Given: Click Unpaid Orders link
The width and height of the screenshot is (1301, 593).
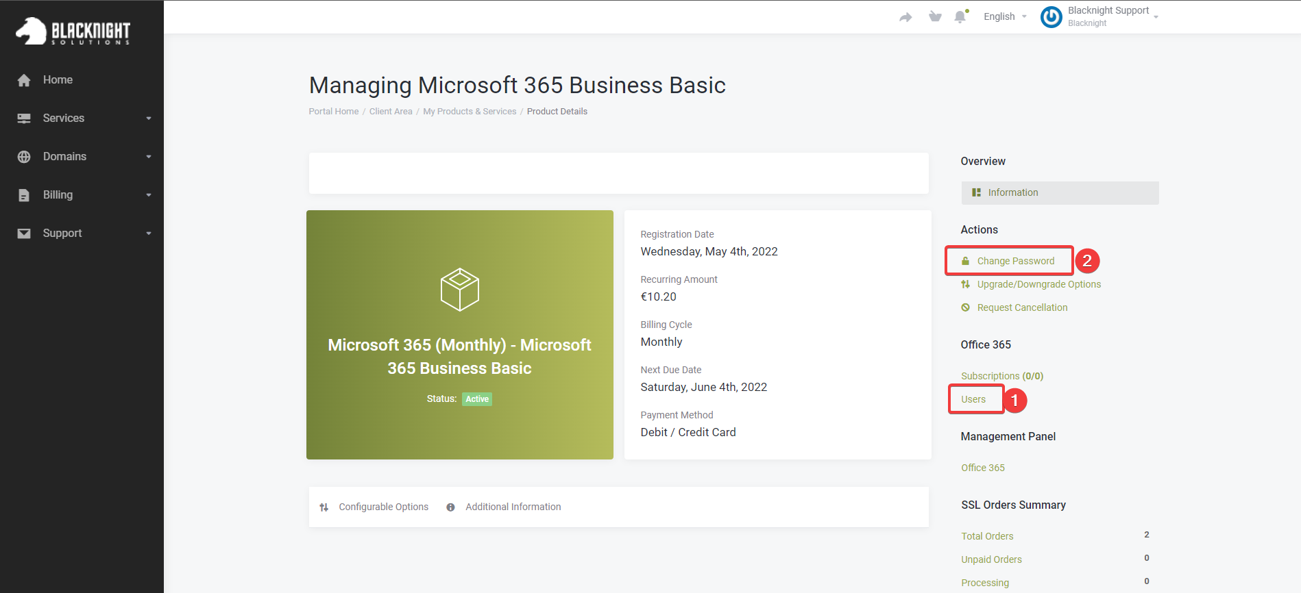Looking at the screenshot, I should click(991, 559).
